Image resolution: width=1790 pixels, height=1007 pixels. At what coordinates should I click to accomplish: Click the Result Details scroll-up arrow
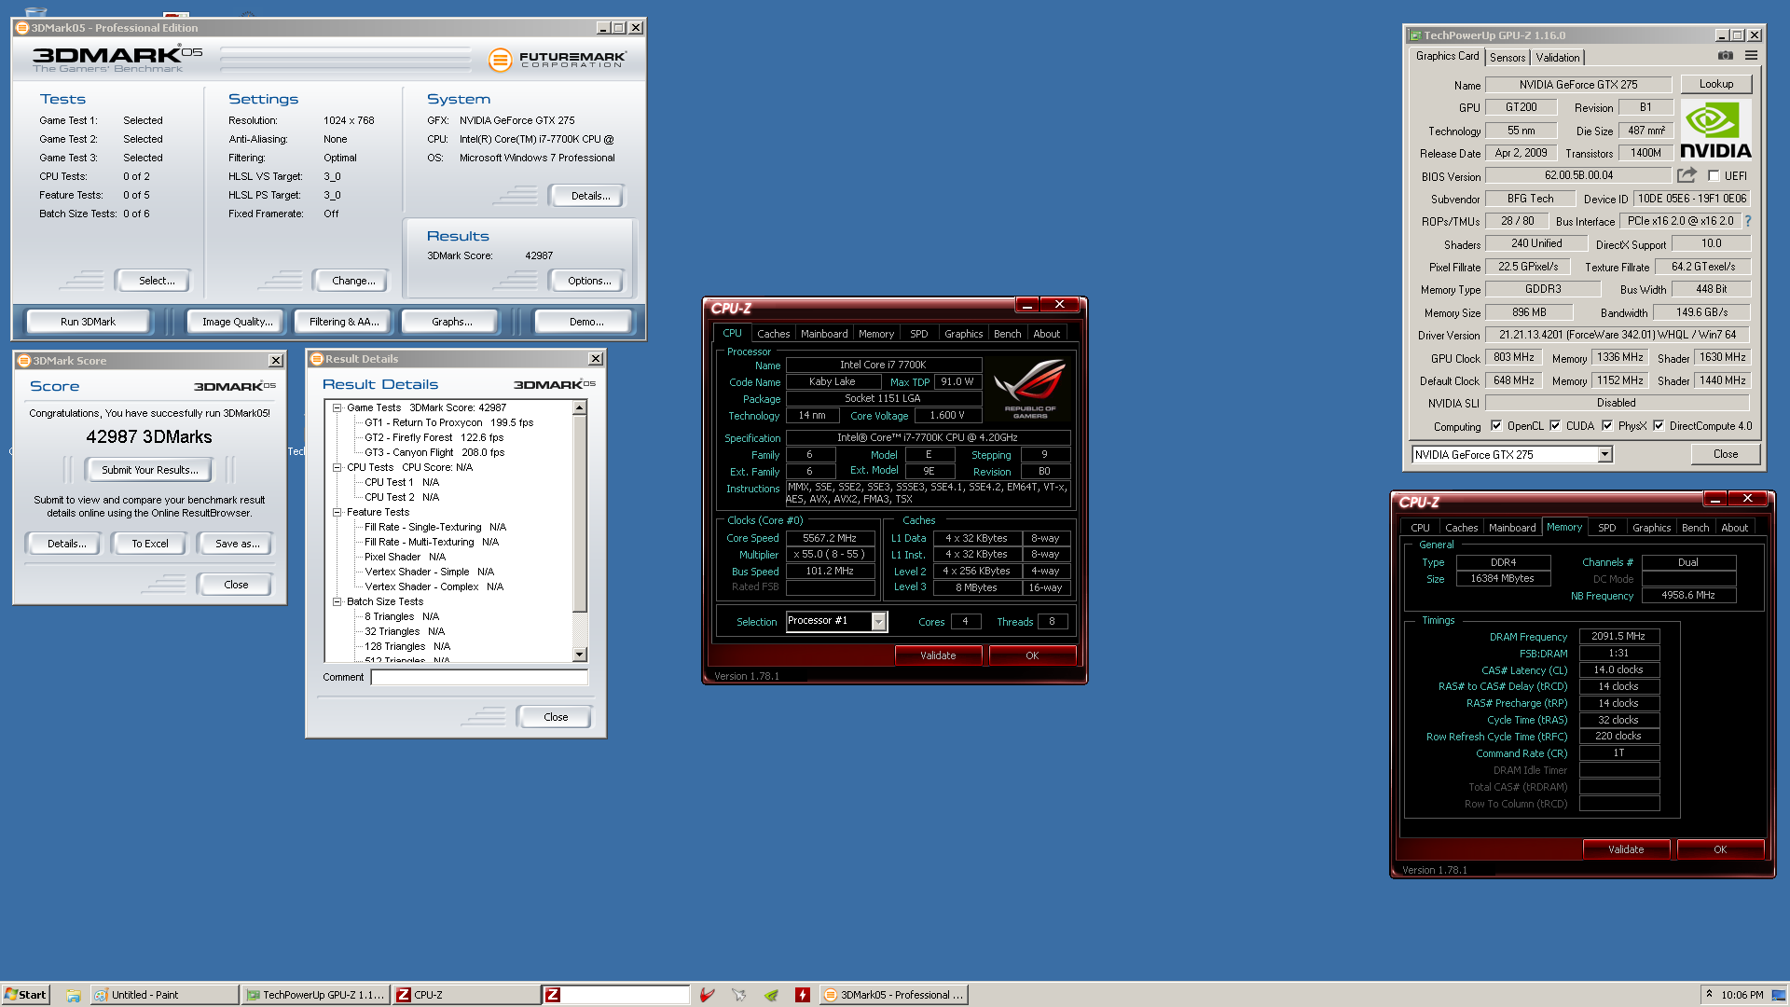[x=580, y=407]
